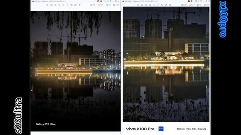The width and height of the screenshot is (241, 135).
Task: Open the menu icon in left viewer title bar
Action: [x=108, y=1]
